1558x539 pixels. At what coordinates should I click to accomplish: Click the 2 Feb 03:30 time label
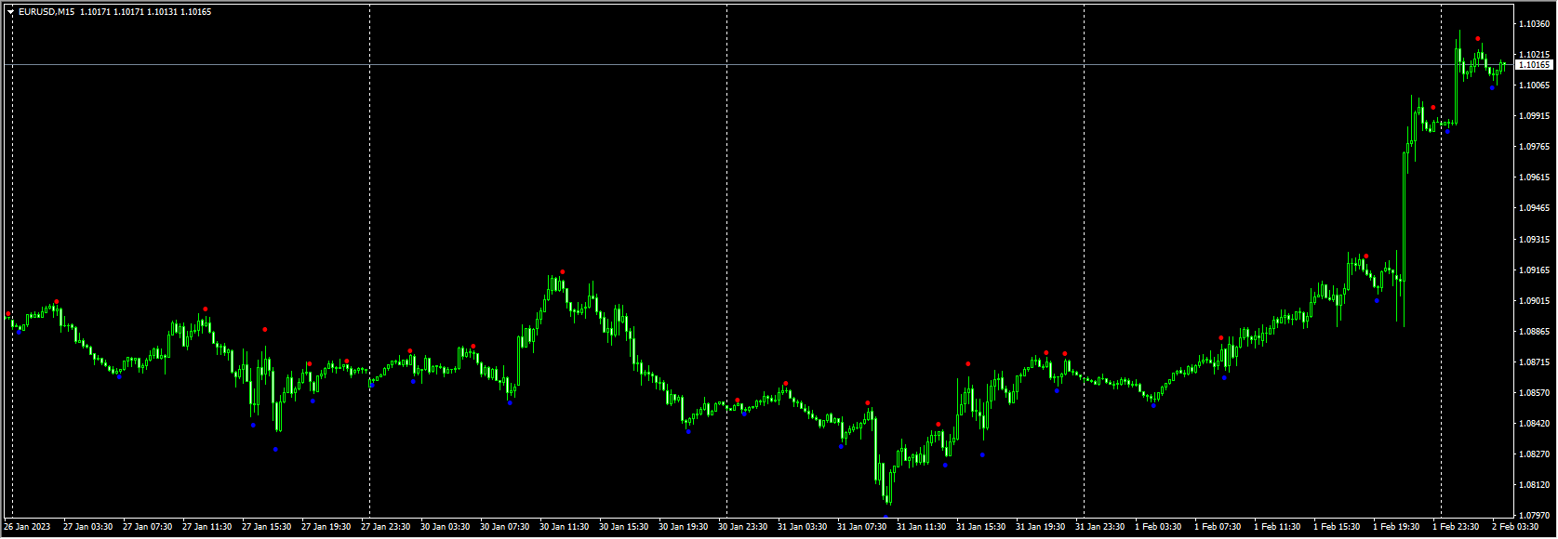click(x=1515, y=527)
